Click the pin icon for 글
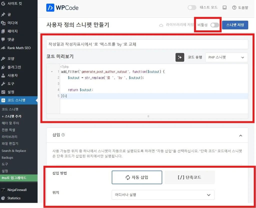The image size is (256, 208). (3, 15)
